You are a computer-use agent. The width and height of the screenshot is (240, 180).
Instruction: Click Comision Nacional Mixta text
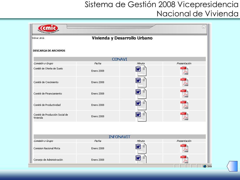click(47, 148)
